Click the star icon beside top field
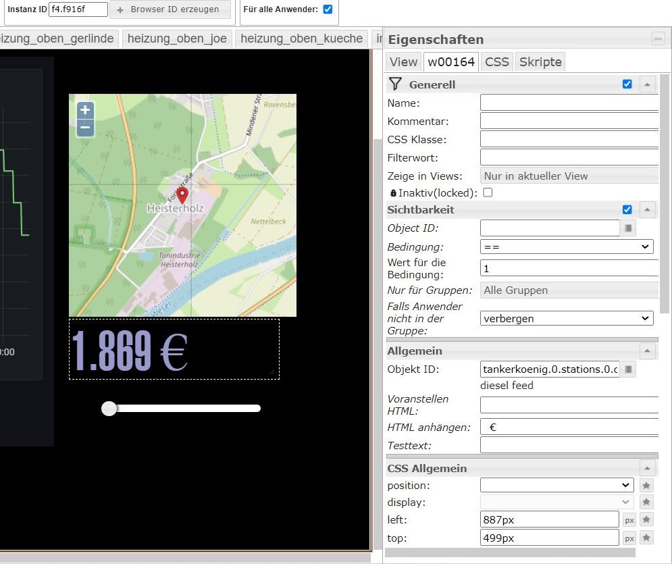 (646, 538)
